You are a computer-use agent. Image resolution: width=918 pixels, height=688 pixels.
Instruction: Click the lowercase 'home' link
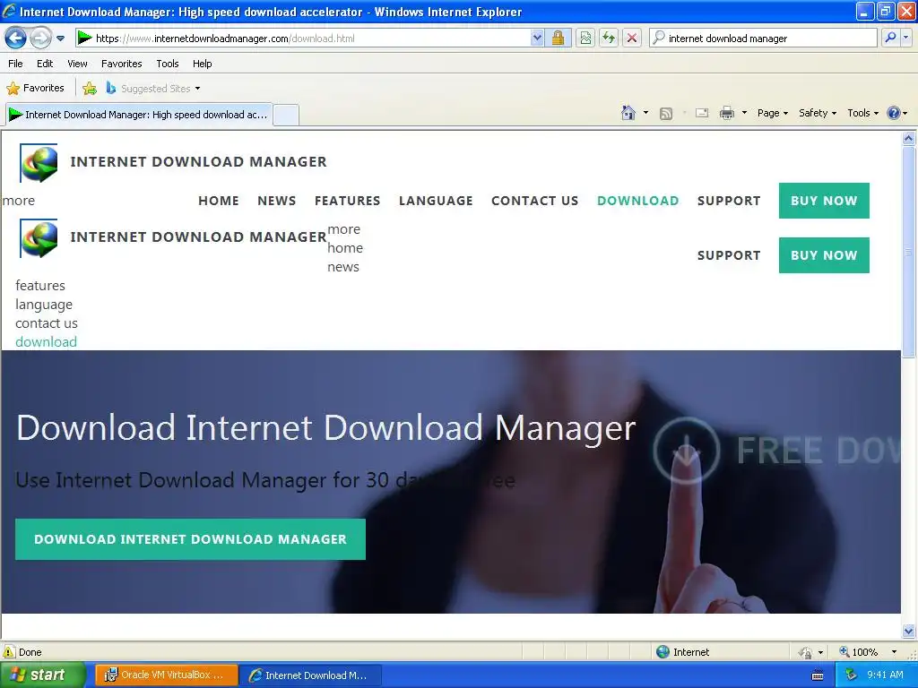point(345,248)
